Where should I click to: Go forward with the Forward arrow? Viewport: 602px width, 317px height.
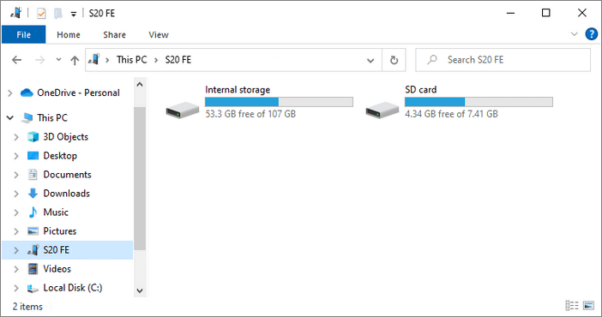click(39, 60)
